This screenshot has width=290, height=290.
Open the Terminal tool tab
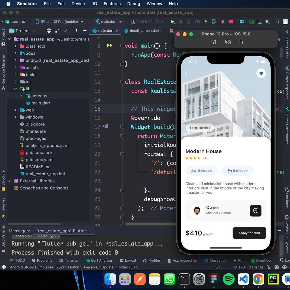pyautogui.click(x=69, y=261)
